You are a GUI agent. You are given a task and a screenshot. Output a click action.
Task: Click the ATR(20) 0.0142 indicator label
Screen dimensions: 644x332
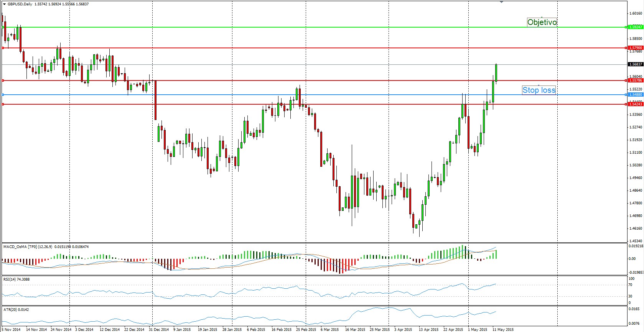16,310
